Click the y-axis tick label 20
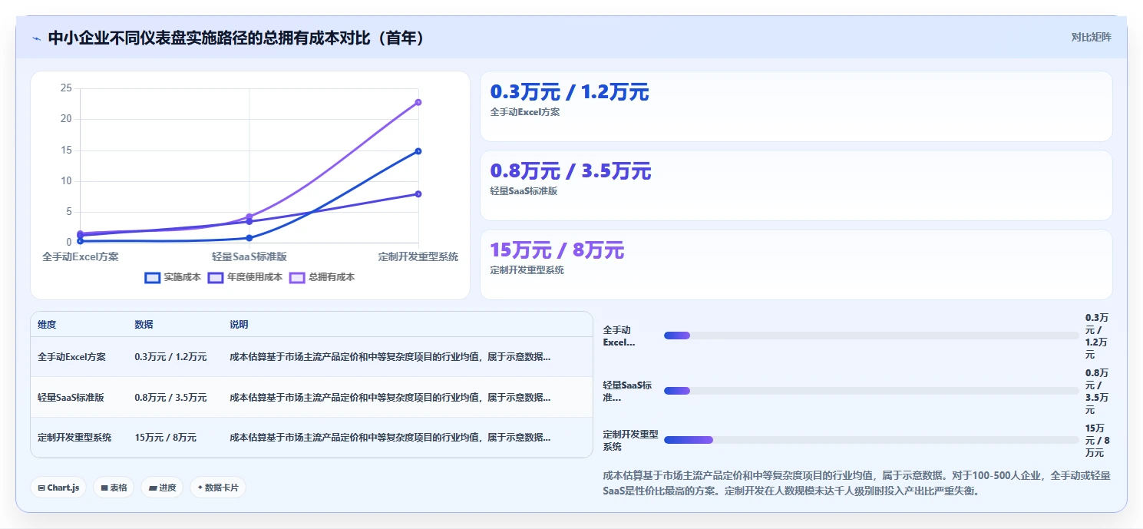1143x529 pixels. coord(66,119)
